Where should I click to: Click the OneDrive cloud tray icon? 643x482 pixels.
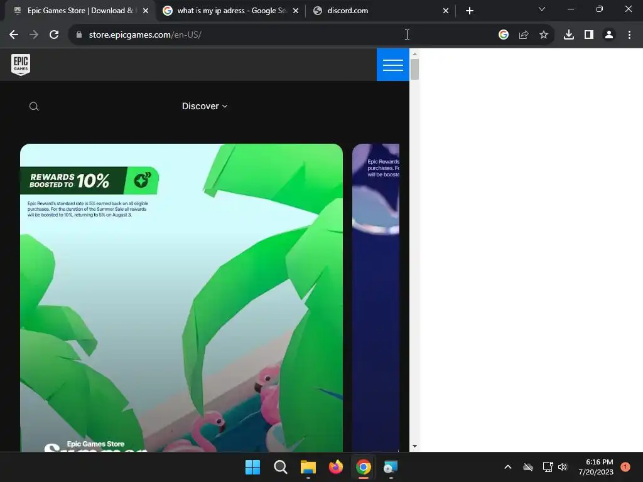coord(528,467)
